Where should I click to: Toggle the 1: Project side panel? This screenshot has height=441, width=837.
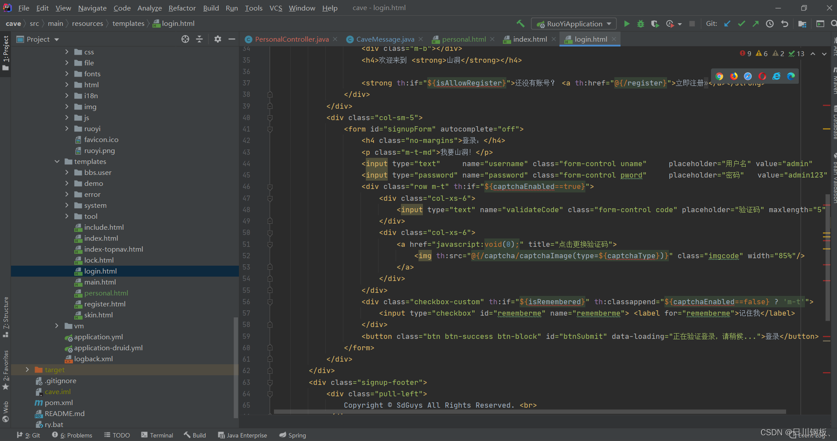[6, 53]
